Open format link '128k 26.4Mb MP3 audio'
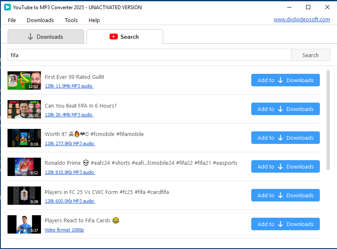 pos(69,115)
